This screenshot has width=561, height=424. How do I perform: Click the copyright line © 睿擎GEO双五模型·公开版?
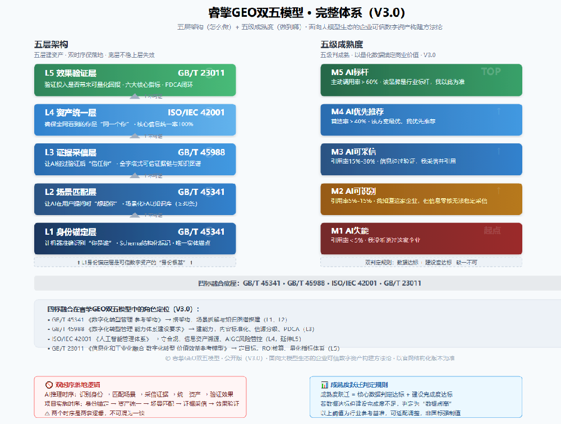[310, 358]
